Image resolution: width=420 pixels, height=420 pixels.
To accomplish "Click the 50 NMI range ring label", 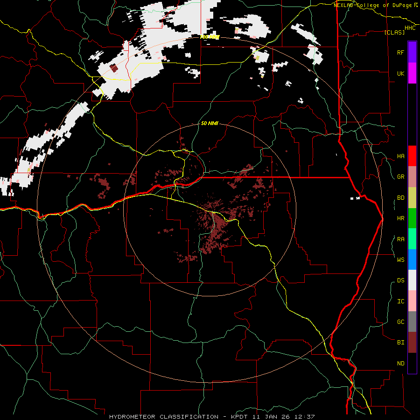I will pos(210,123).
